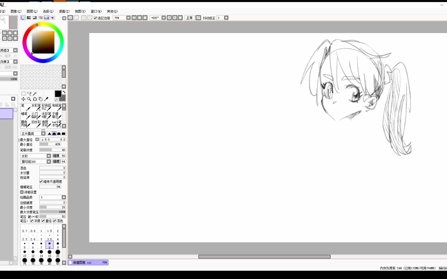The height and width of the screenshot is (279, 447).
Task: Select the flat square brush edge shape
Action: click(64, 134)
